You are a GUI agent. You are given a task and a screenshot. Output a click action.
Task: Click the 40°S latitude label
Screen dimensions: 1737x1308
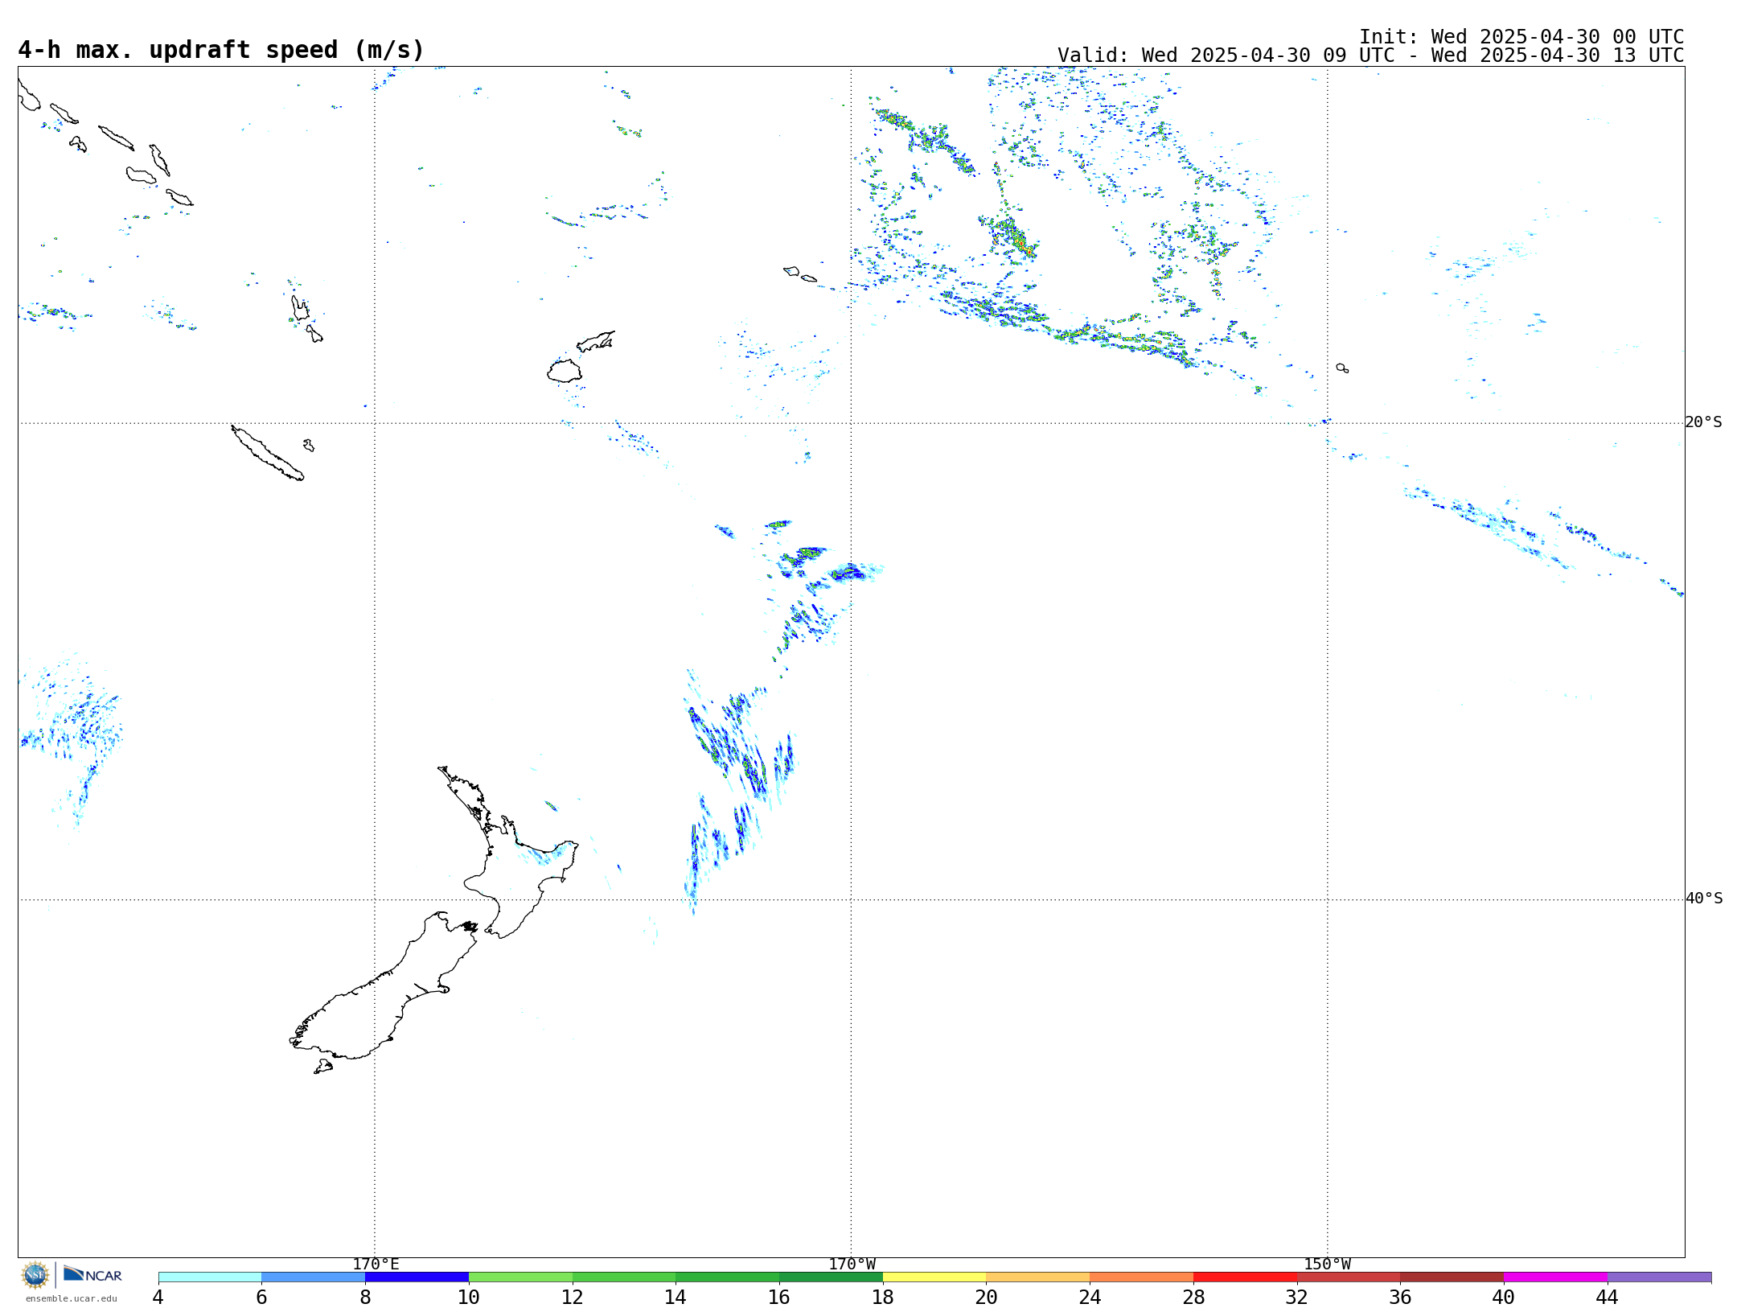[x=1703, y=899]
